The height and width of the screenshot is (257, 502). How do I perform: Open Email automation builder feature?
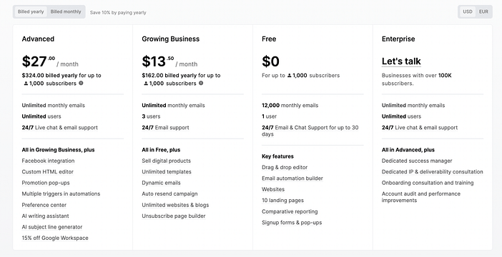292,178
